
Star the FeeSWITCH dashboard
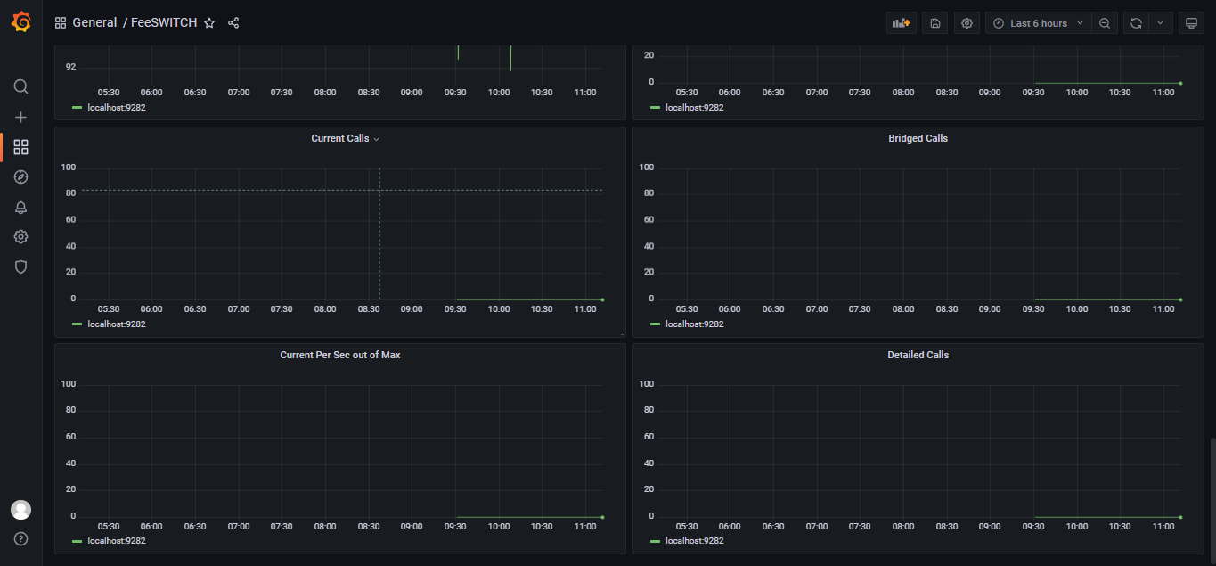209,23
